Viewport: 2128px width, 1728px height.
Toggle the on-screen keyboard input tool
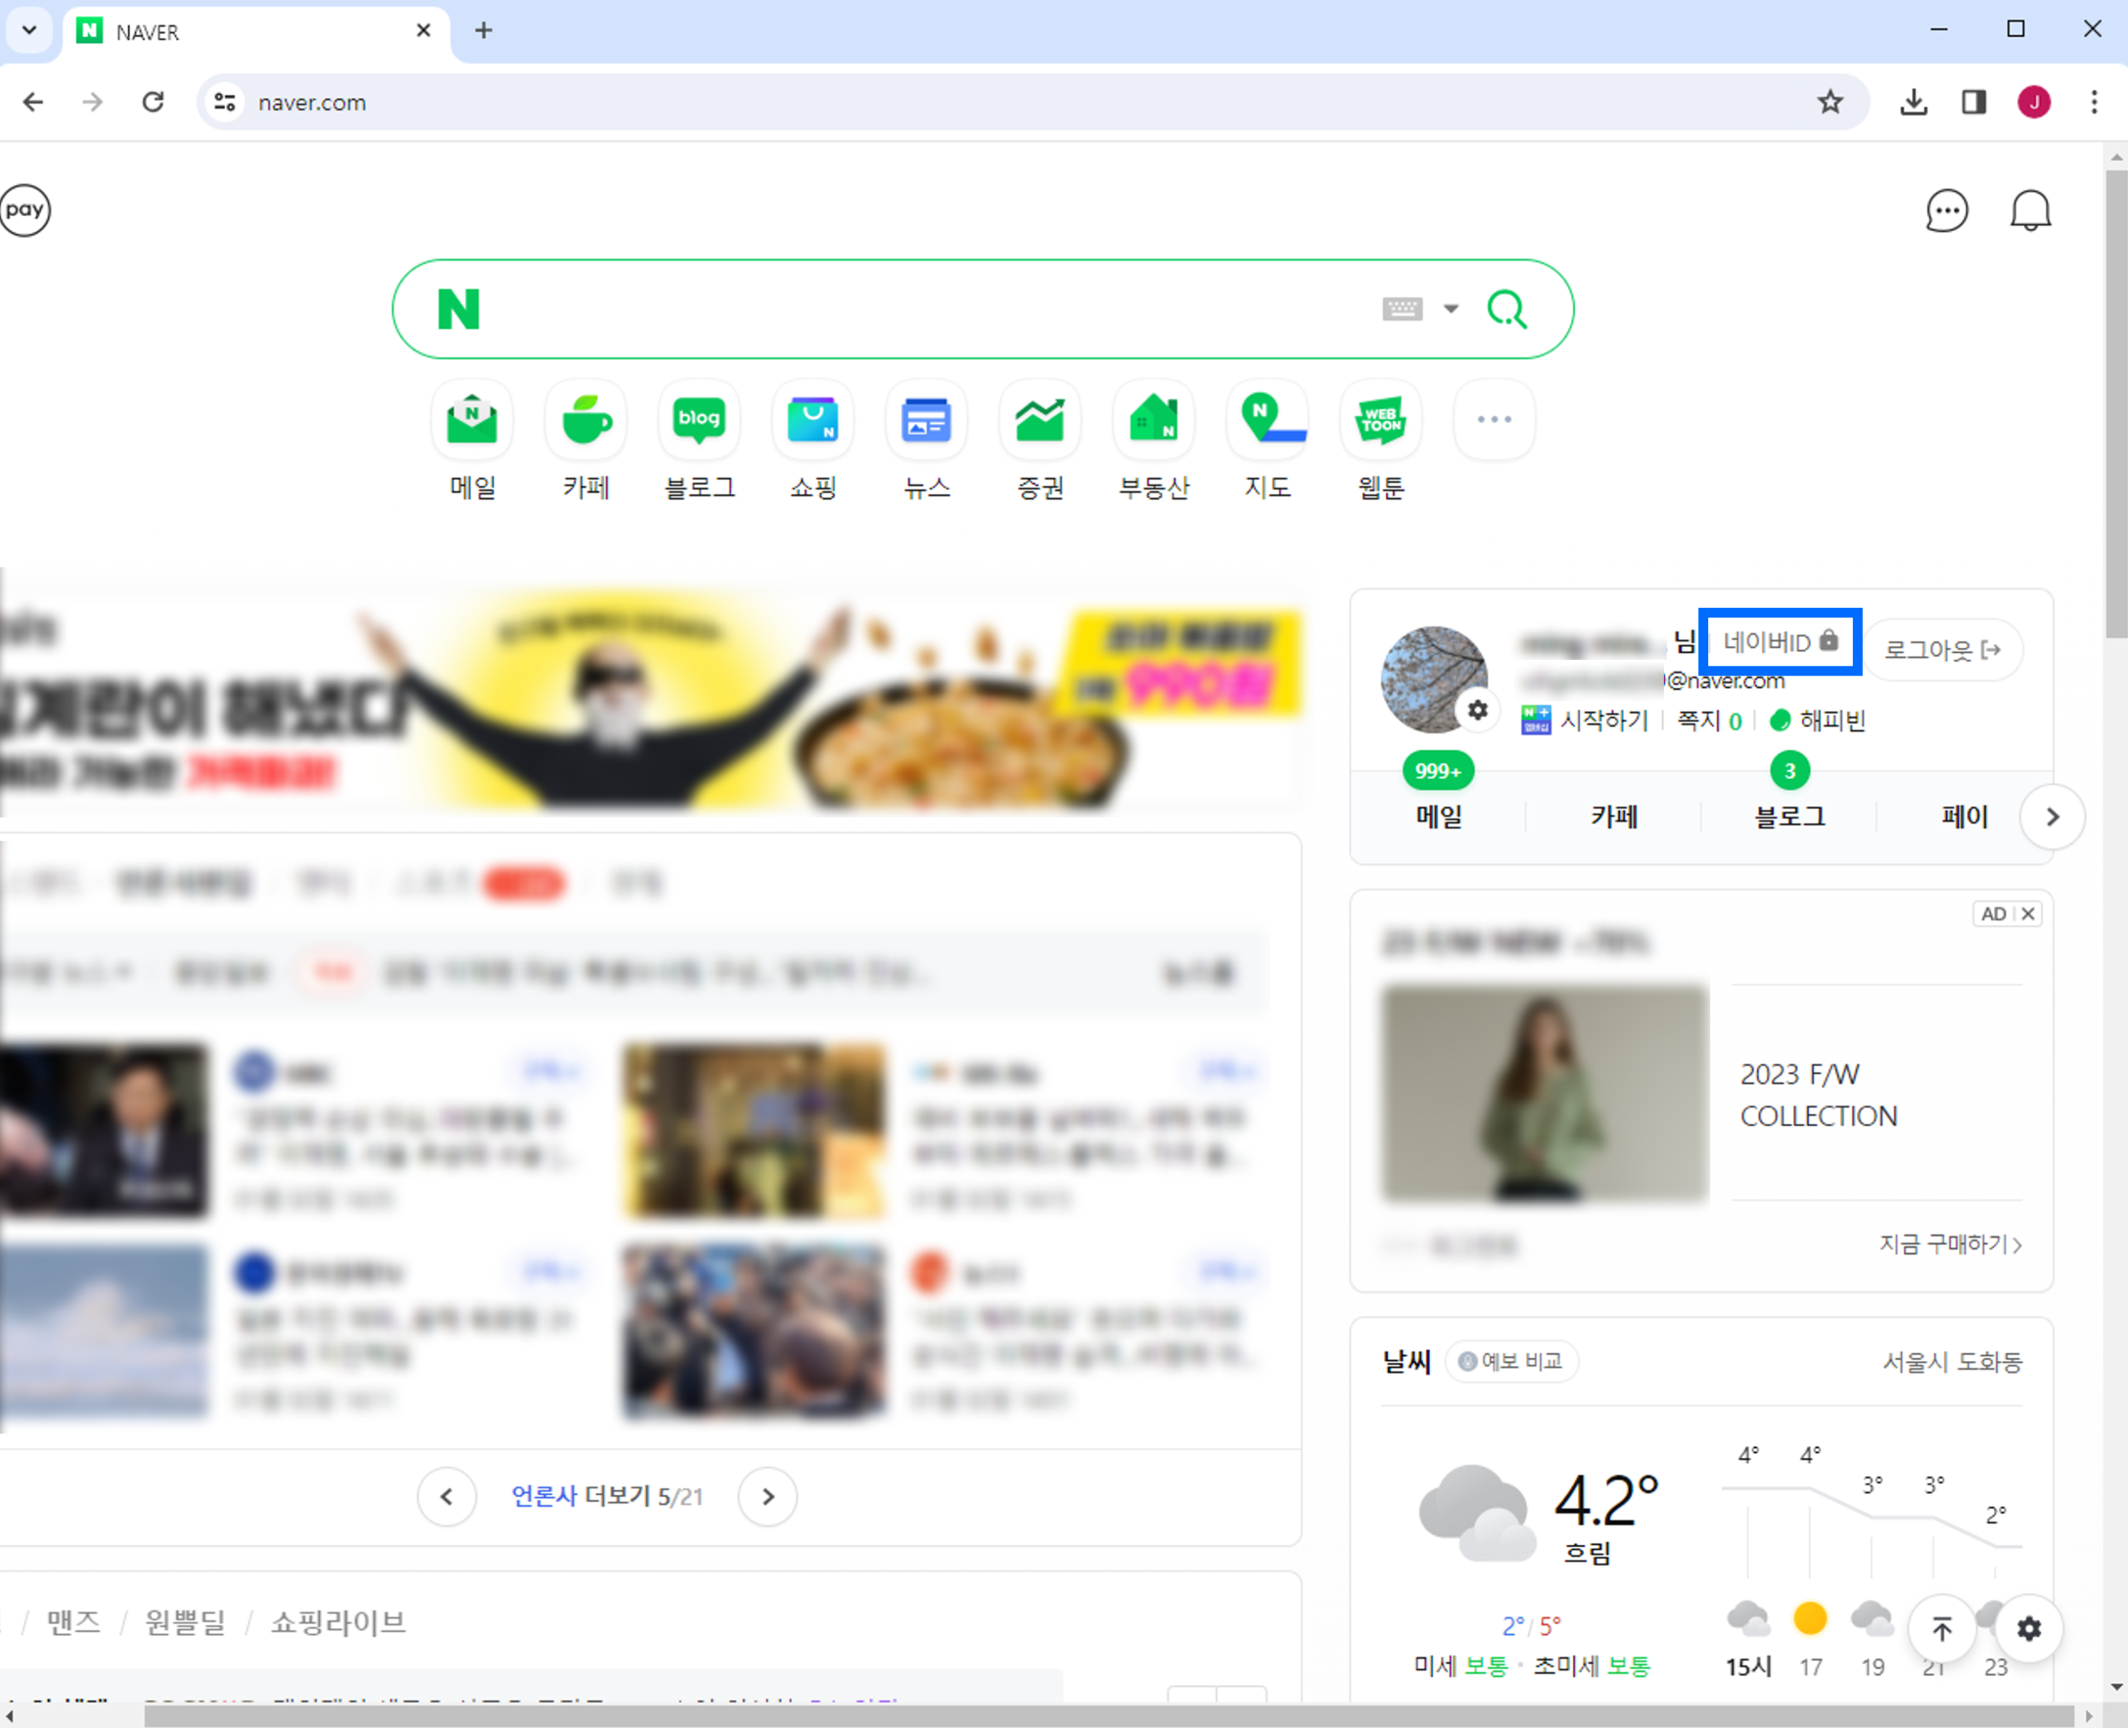pos(1402,309)
